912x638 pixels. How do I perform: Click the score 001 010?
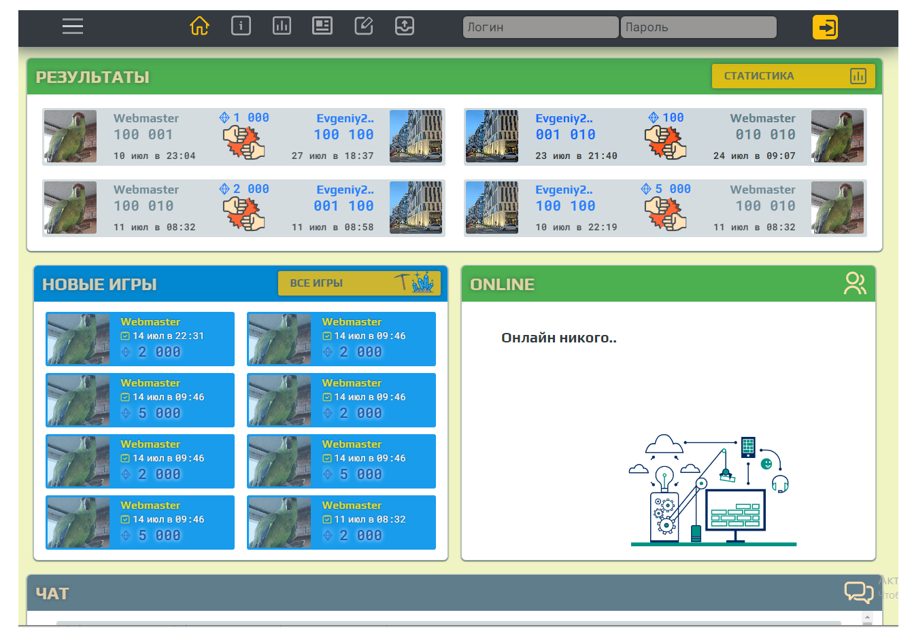click(x=565, y=135)
